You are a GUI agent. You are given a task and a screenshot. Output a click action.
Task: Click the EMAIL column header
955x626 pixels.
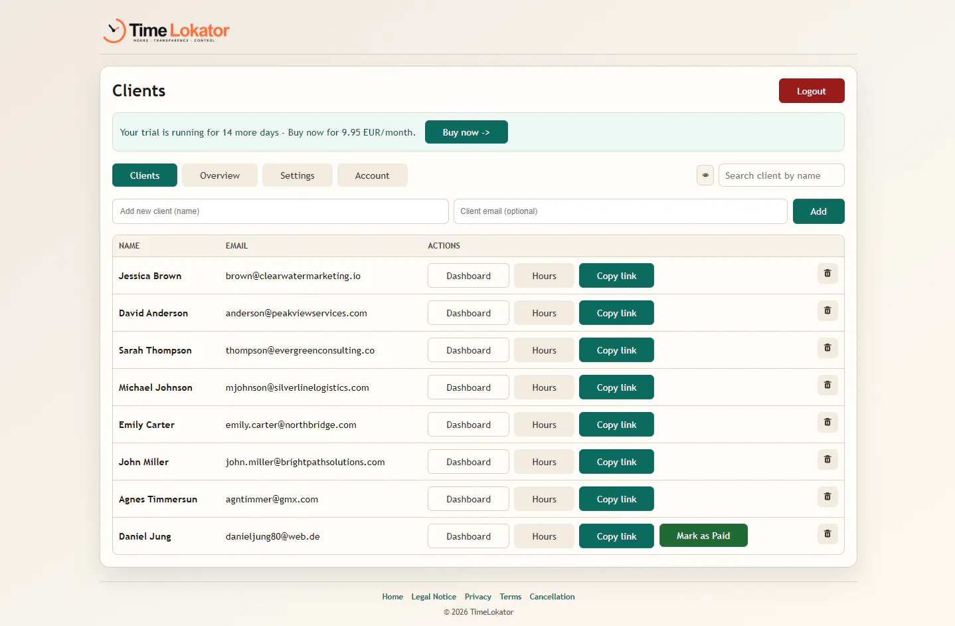(x=236, y=246)
